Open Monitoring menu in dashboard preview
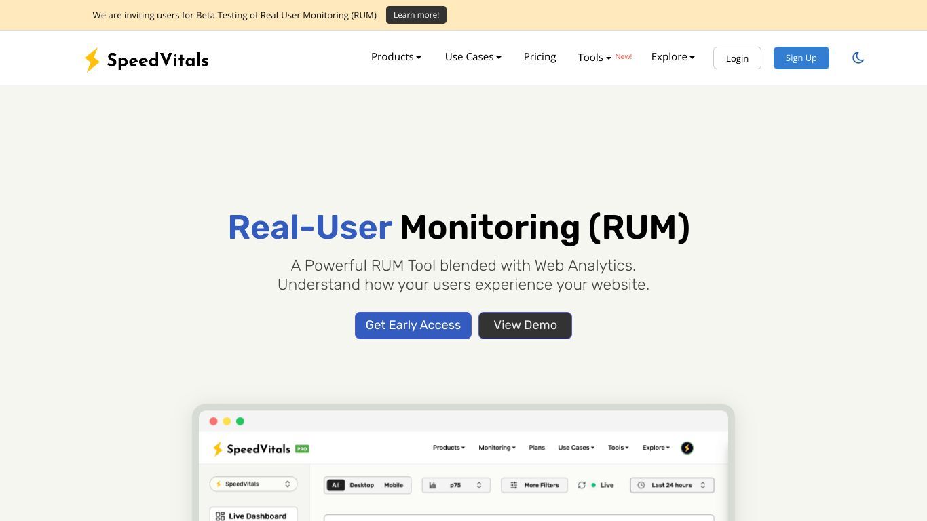The width and height of the screenshot is (927, 521). (x=497, y=448)
